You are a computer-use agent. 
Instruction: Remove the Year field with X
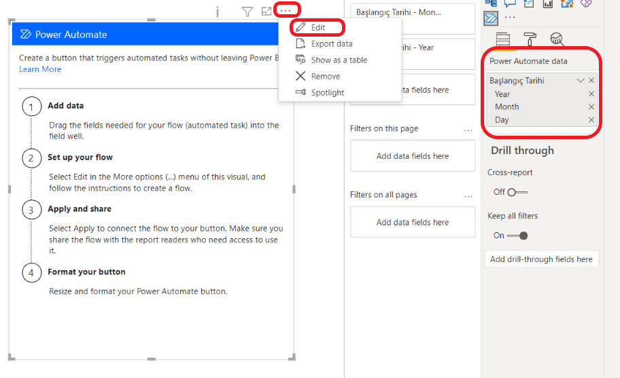591,94
